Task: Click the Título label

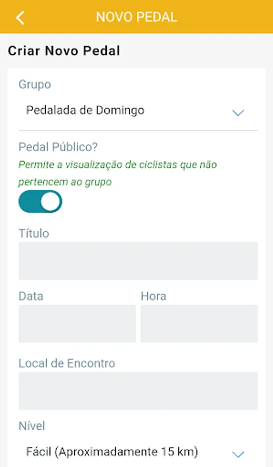Action: click(x=34, y=233)
